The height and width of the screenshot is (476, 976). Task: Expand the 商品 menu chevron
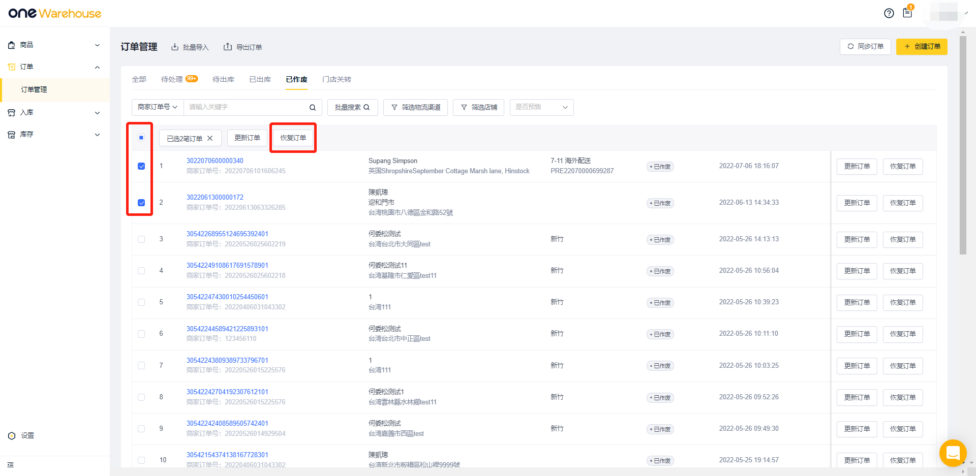coord(97,45)
